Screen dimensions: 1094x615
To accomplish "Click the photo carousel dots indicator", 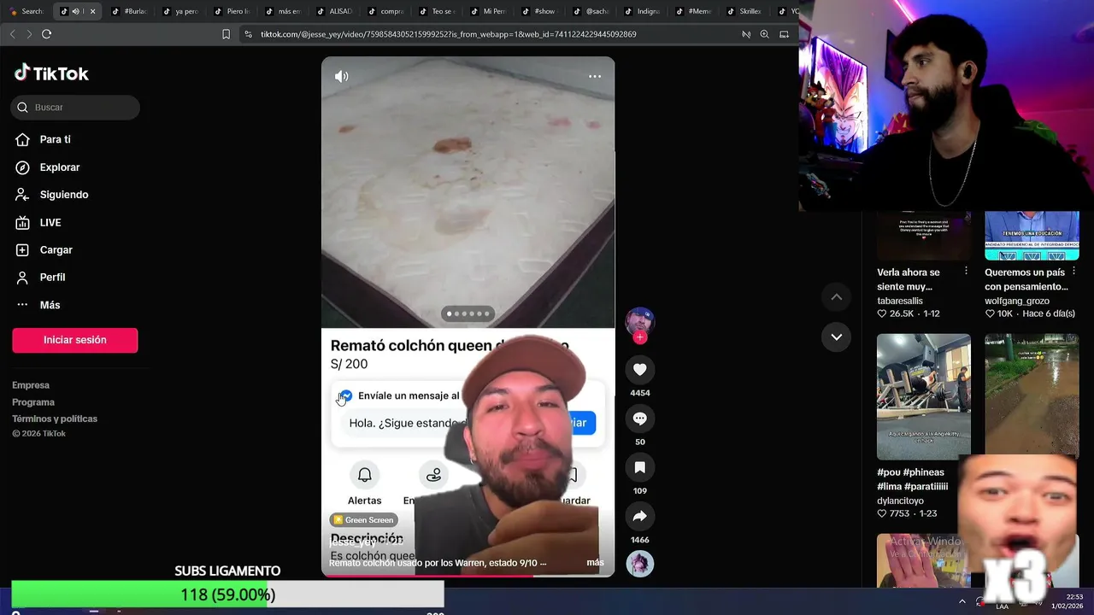I will click(x=468, y=313).
